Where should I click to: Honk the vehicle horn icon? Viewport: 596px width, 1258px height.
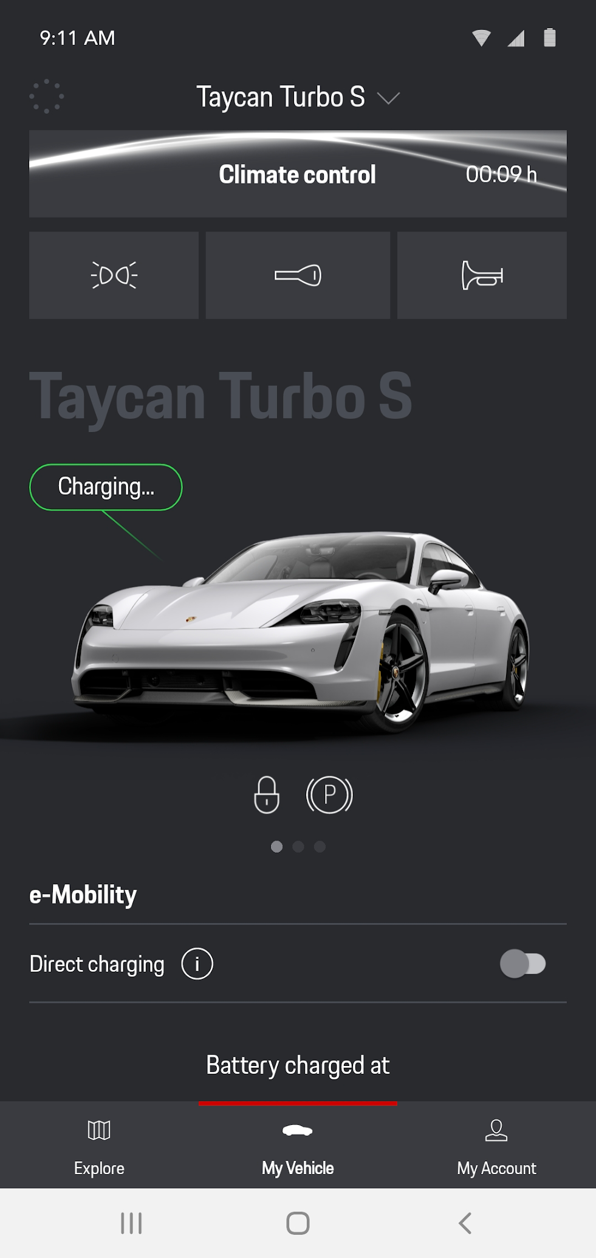click(482, 275)
